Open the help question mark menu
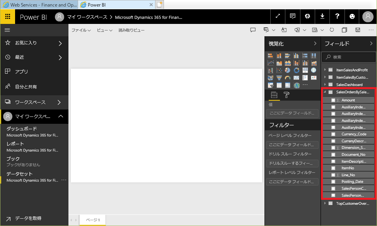 tap(337, 16)
